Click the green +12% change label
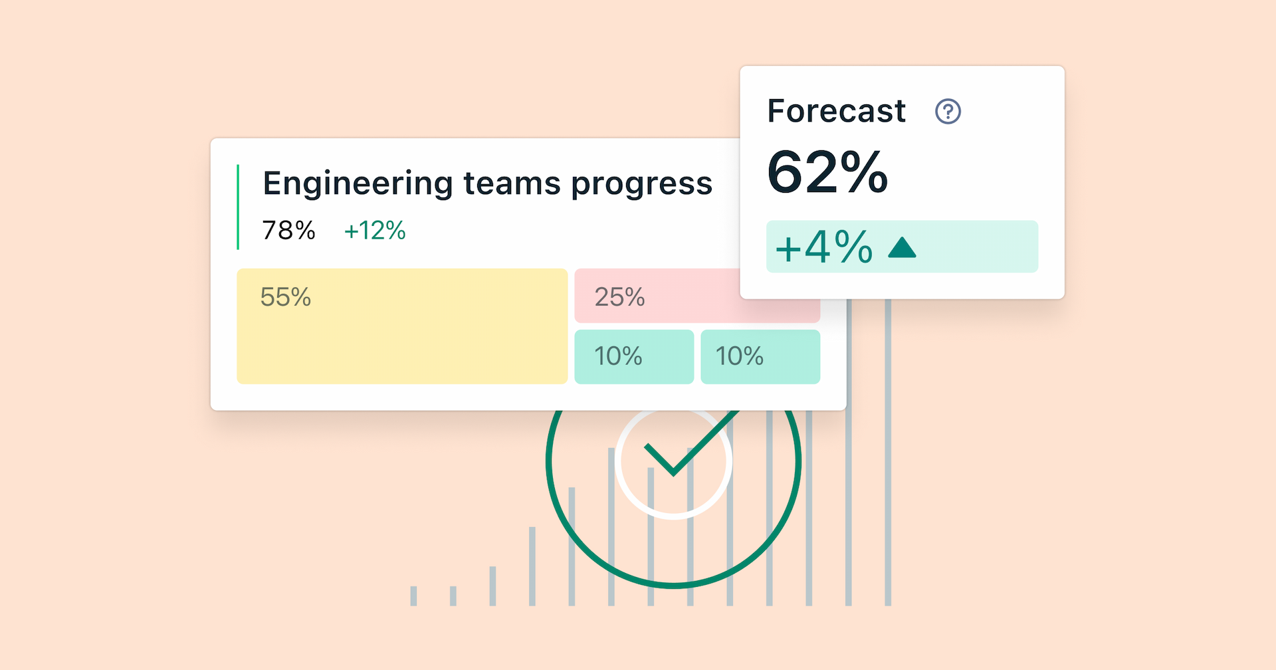Viewport: 1276px width, 670px height. click(375, 231)
